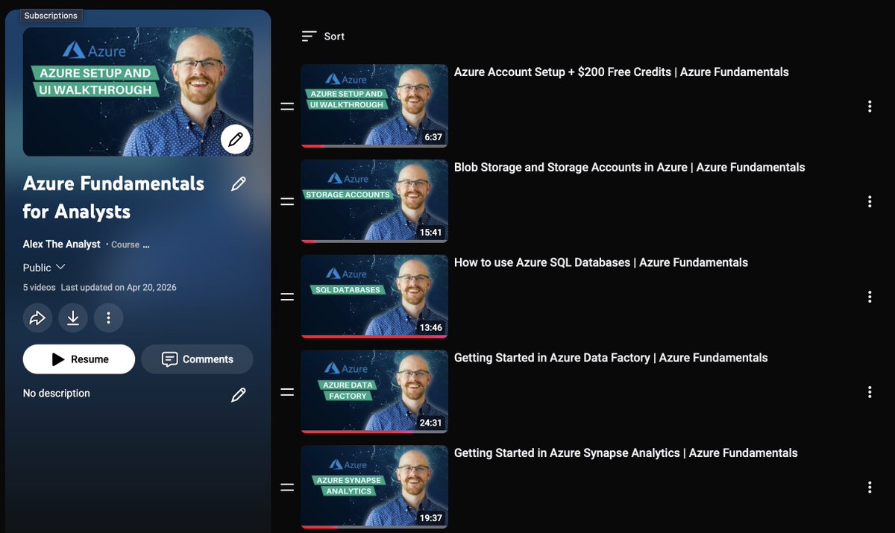Open Getting Started in Azure Data Factory title
This screenshot has height=533, width=895.
pyautogui.click(x=611, y=359)
